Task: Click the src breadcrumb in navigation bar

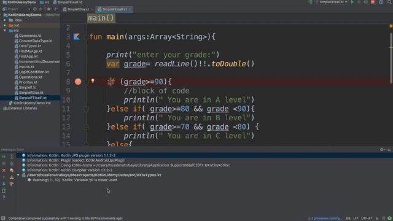Action: (x=45, y=2)
